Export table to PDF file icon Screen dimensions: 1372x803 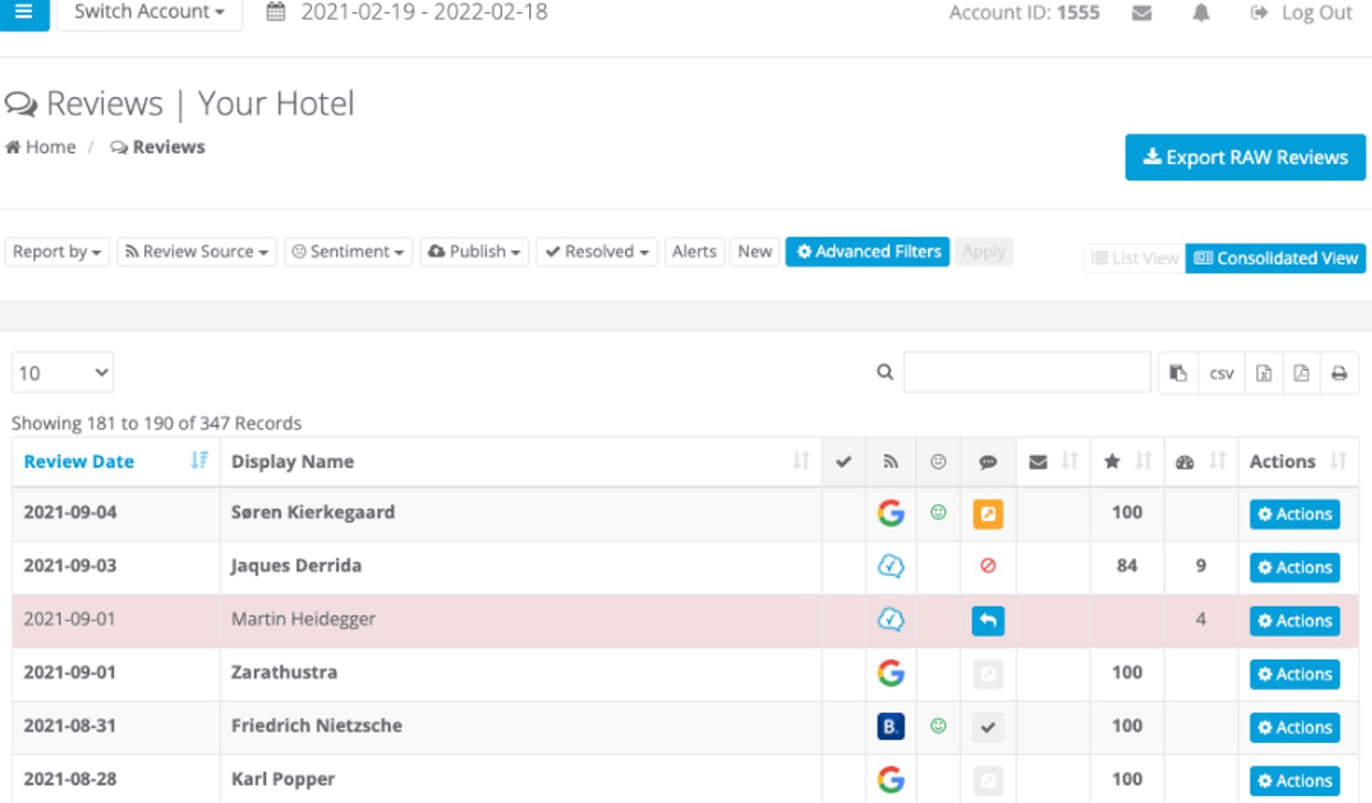pyautogui.click(x=1302, y=373)
